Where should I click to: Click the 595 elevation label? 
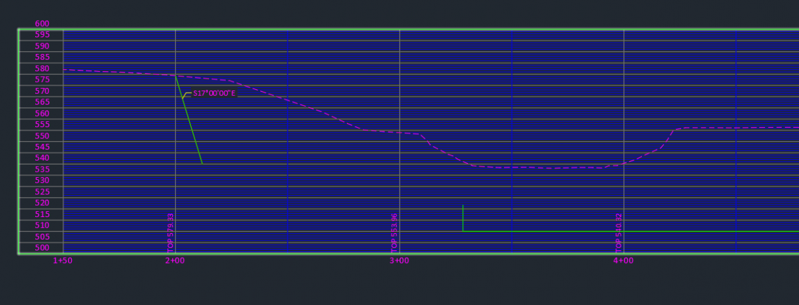42,35
